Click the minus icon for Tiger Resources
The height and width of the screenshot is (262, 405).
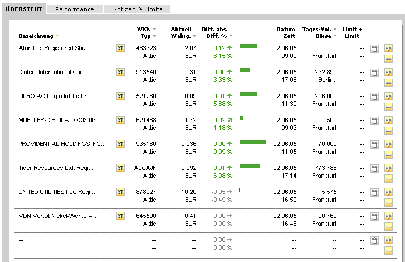(388, 178)
